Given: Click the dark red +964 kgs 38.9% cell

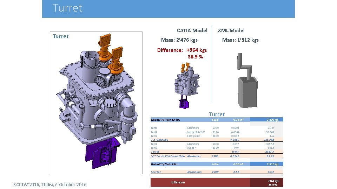Looking at the screenshot, I should click(x=266, y=182).
